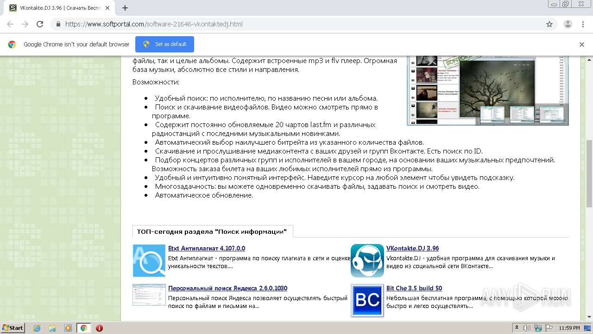Click the Etxt Антиплагиат magnifier icon
The height and width of the screenshot is (334, 593).
149,261
